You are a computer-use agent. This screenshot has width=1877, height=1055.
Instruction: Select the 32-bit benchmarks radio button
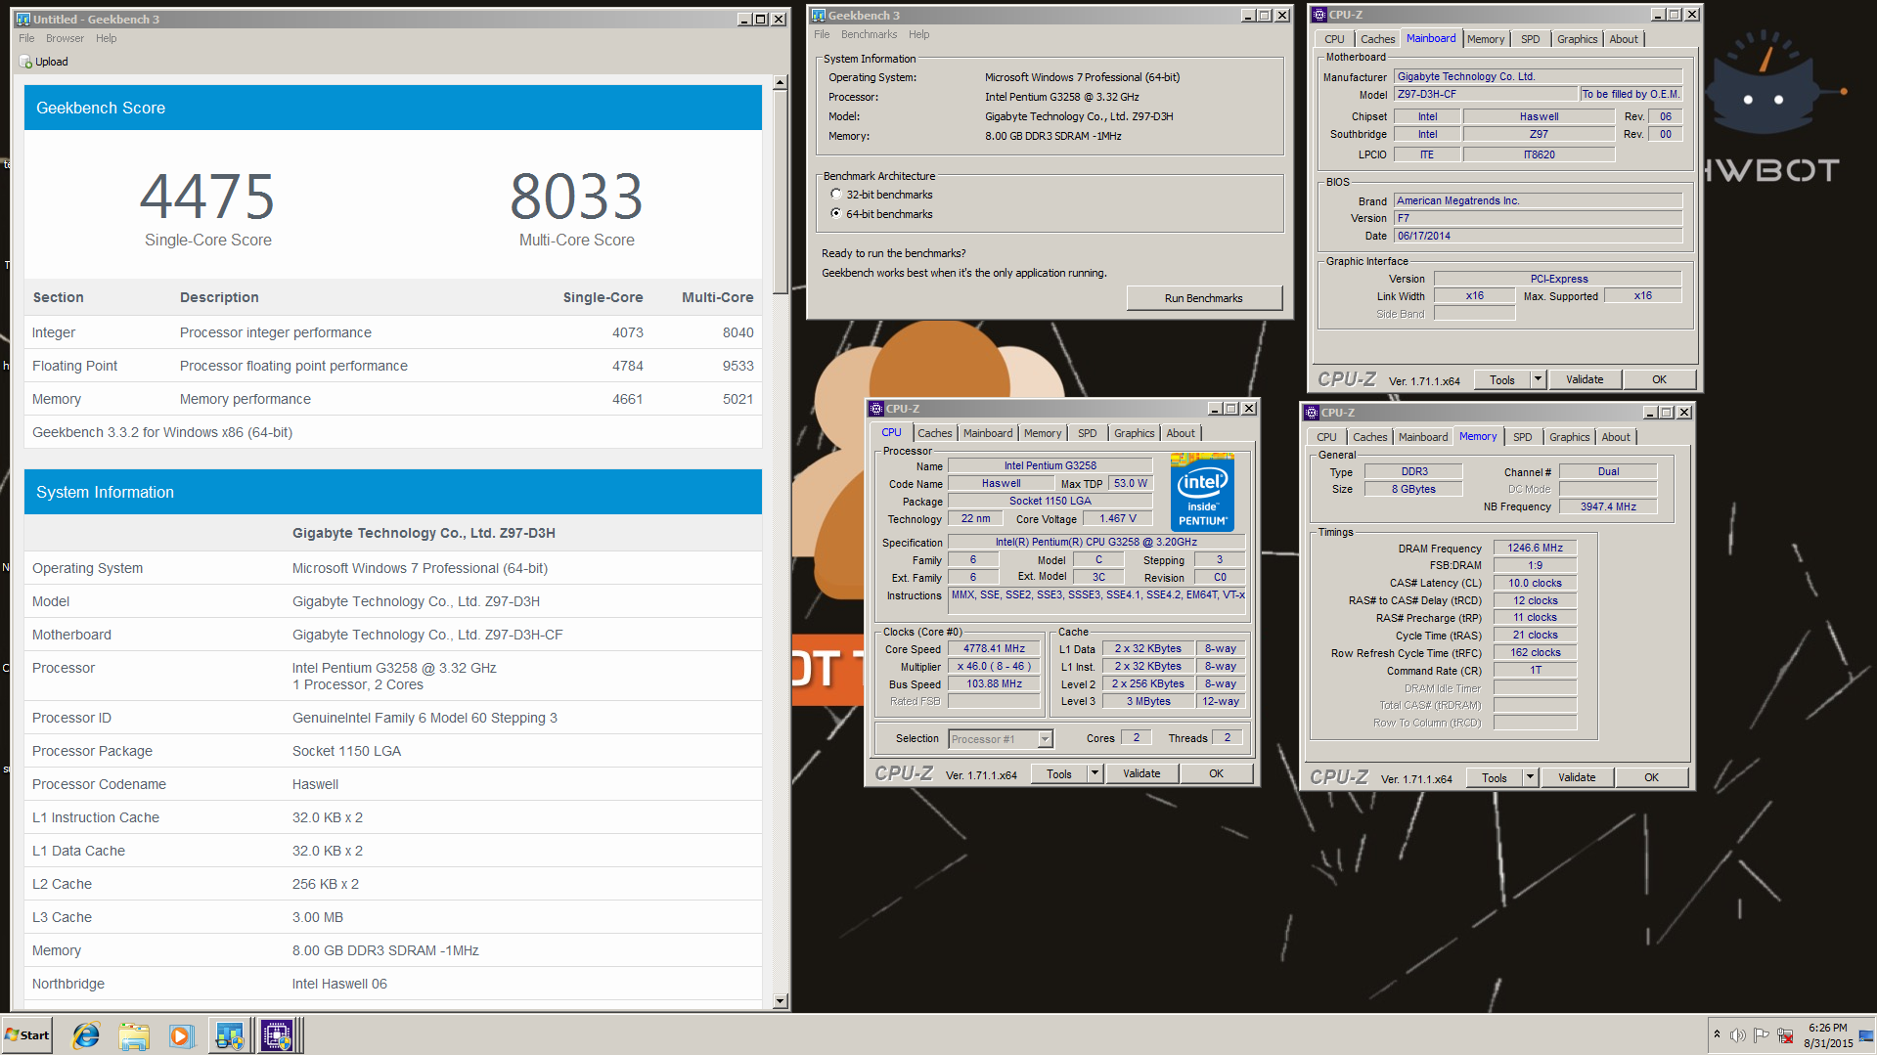point(836,195)
